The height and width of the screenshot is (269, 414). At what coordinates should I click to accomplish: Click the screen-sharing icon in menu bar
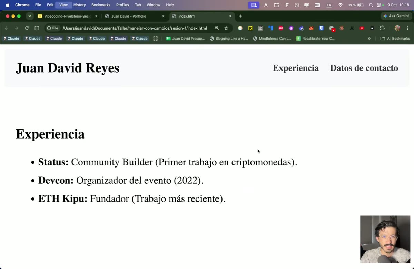point(254,5)
